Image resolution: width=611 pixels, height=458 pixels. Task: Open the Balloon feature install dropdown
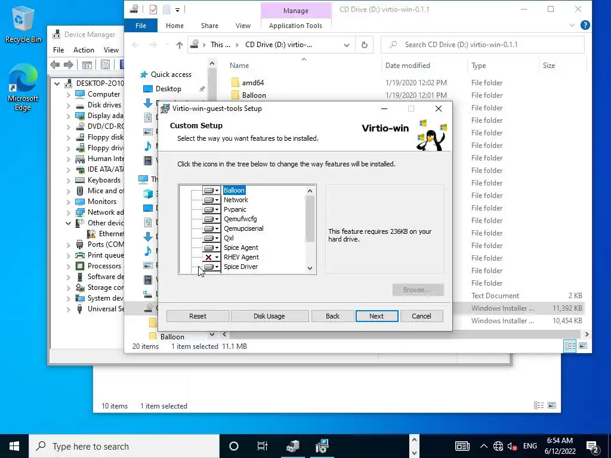coord(211,190)
